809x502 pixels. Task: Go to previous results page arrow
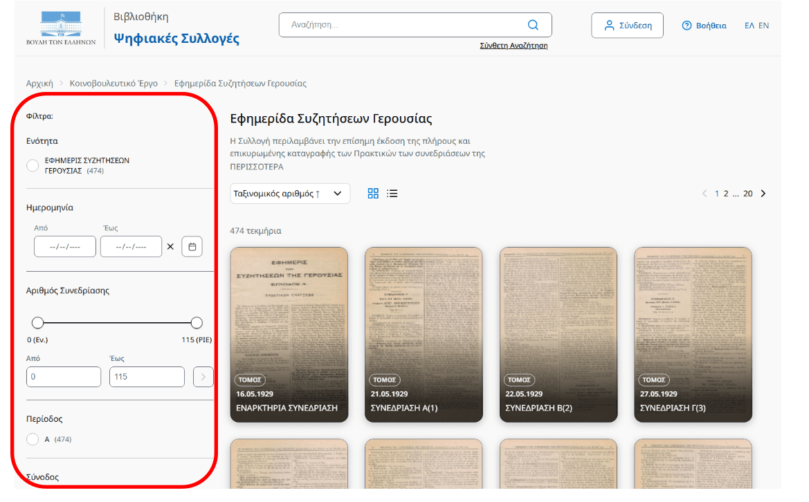tap(705, 194)
